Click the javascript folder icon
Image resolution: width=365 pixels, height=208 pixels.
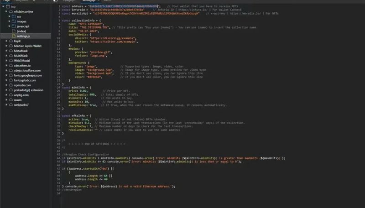tap(14, 26)
